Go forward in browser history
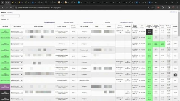The height and width of the screenshot is (101, 180). click(x=7, y=8)
